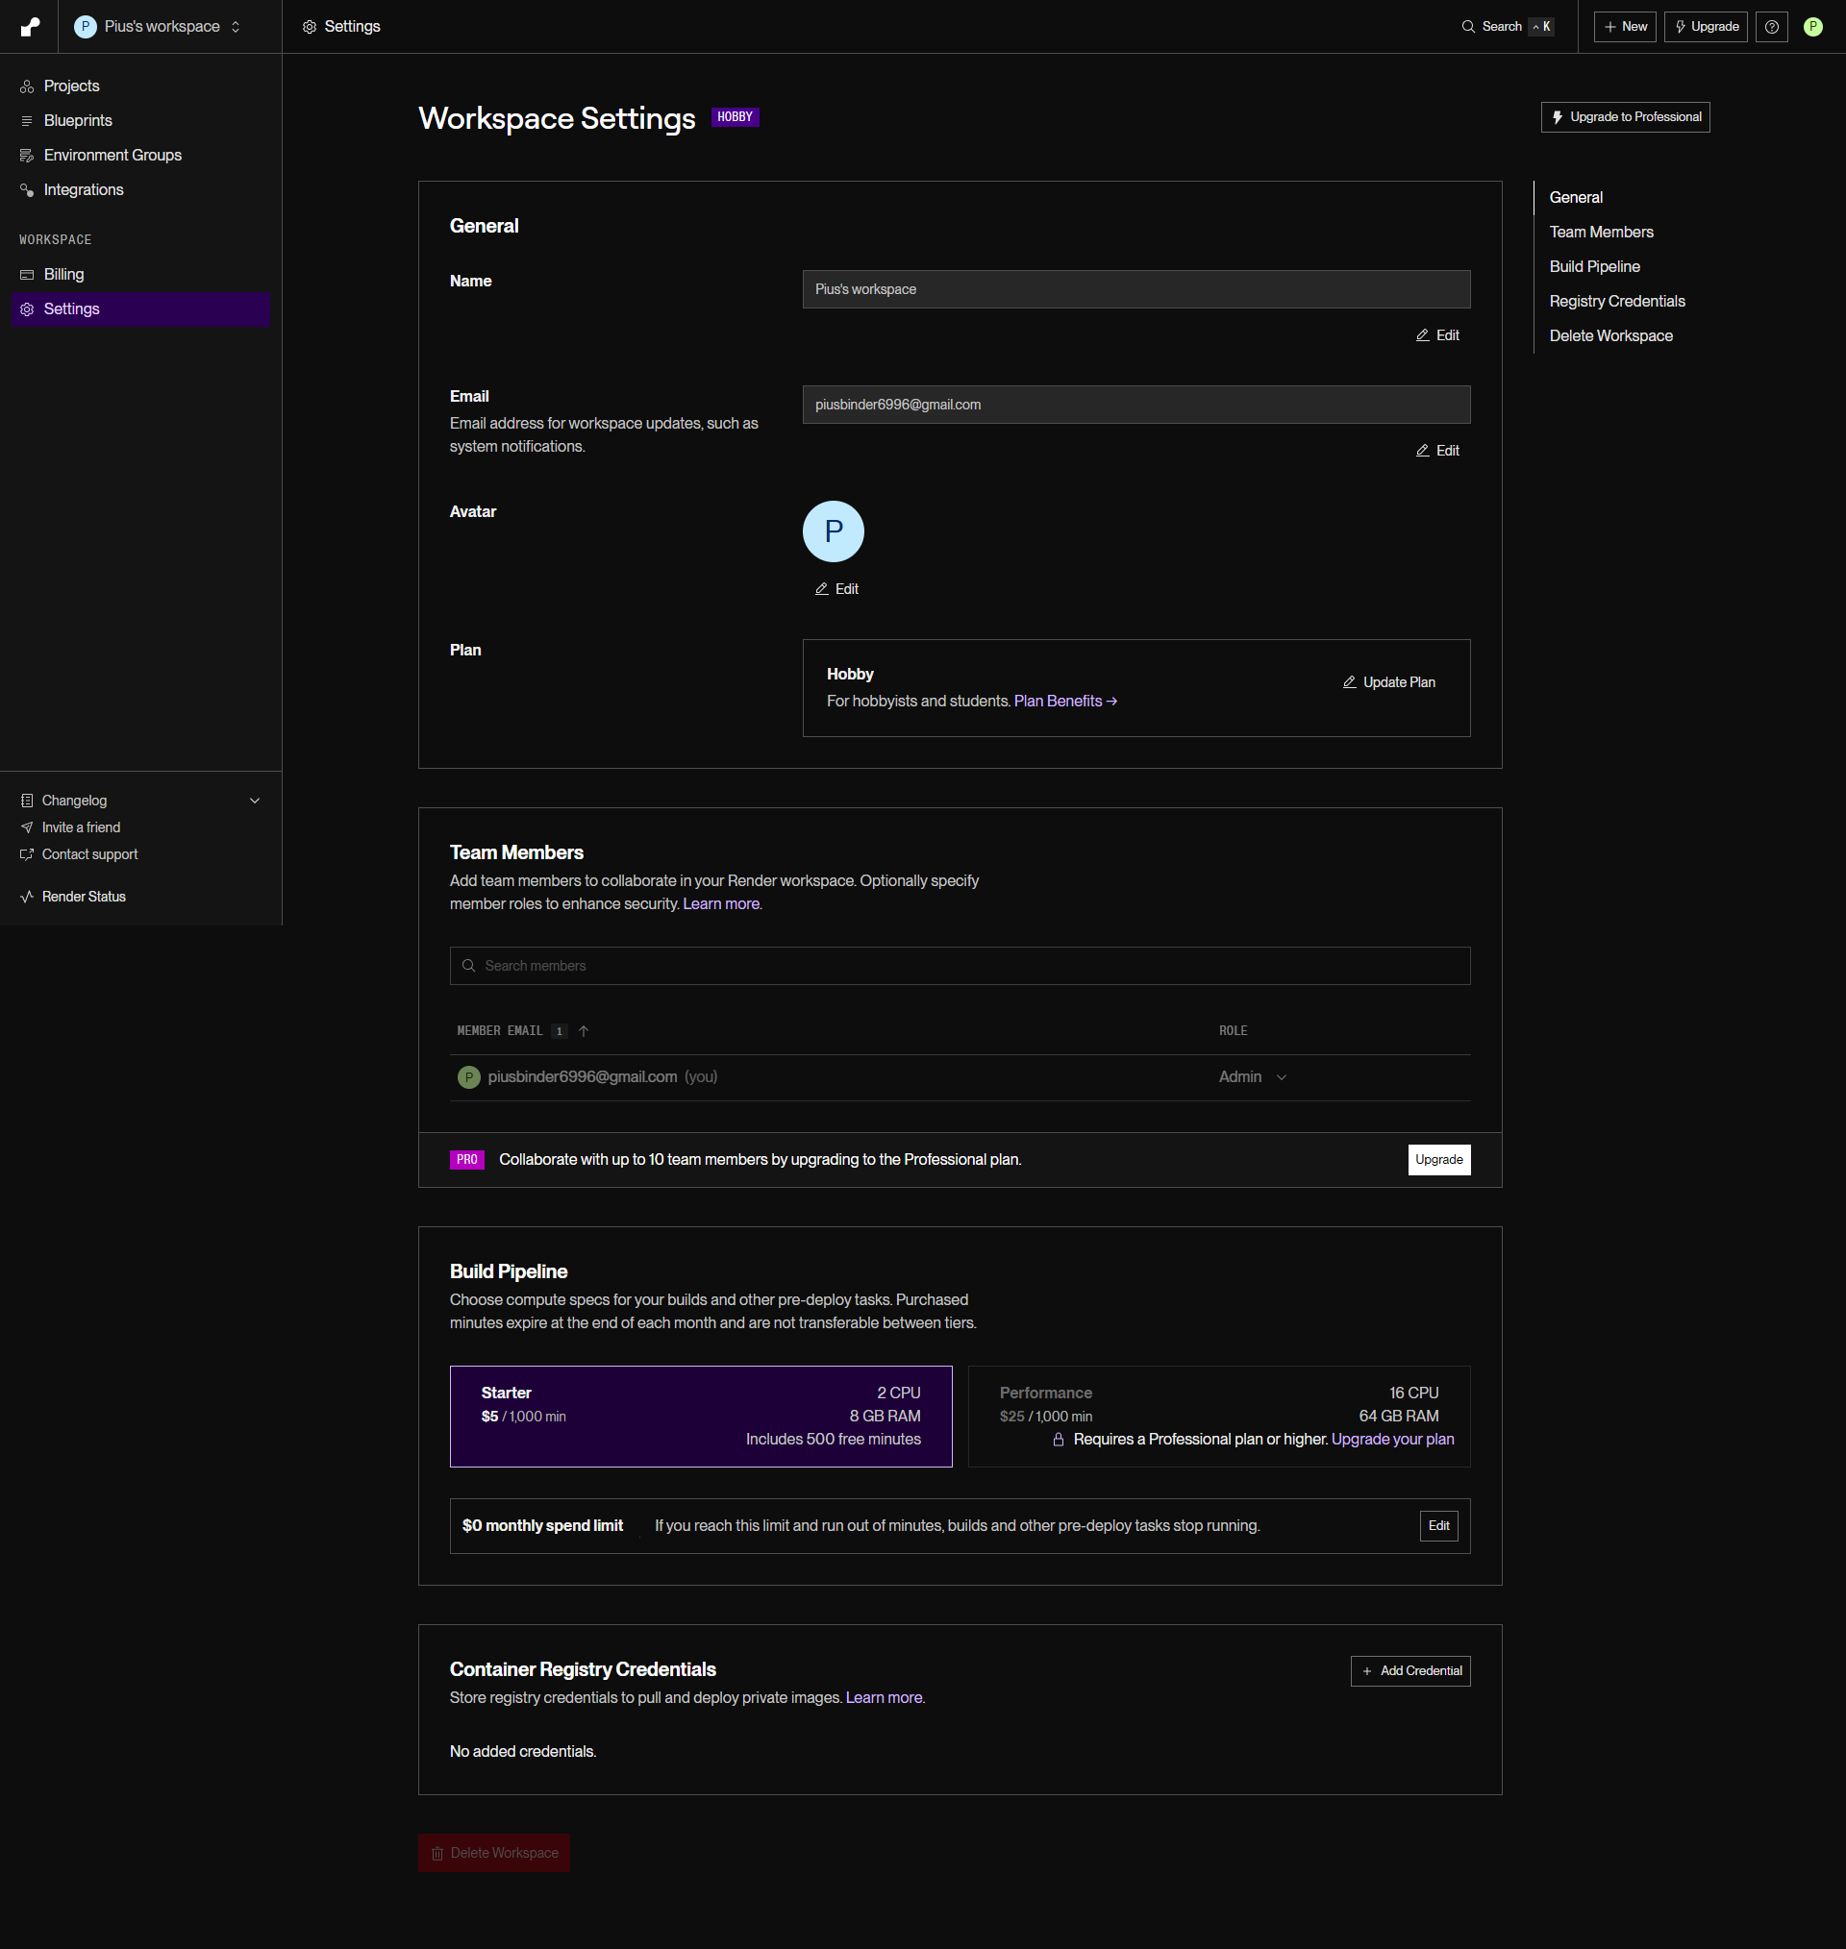1846x1949 pixels.
Task: Open Billing in the sidebar
Action: [64, 274]
